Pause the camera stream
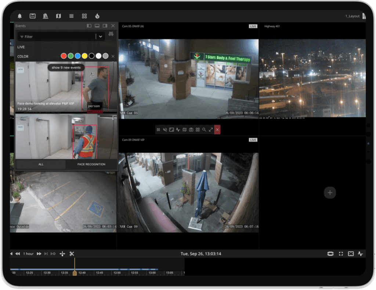The width and height of the screenshot is (376, 290). point(158,130)
